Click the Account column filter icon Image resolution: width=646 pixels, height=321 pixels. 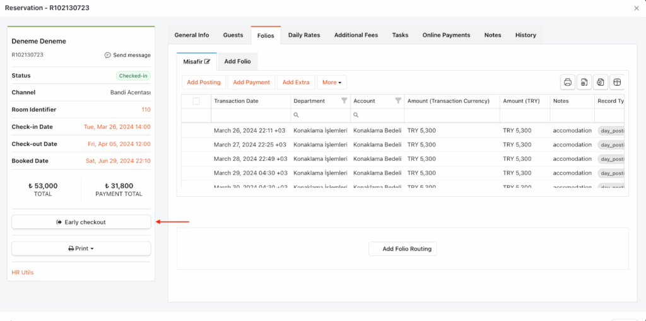coord(398,101)
